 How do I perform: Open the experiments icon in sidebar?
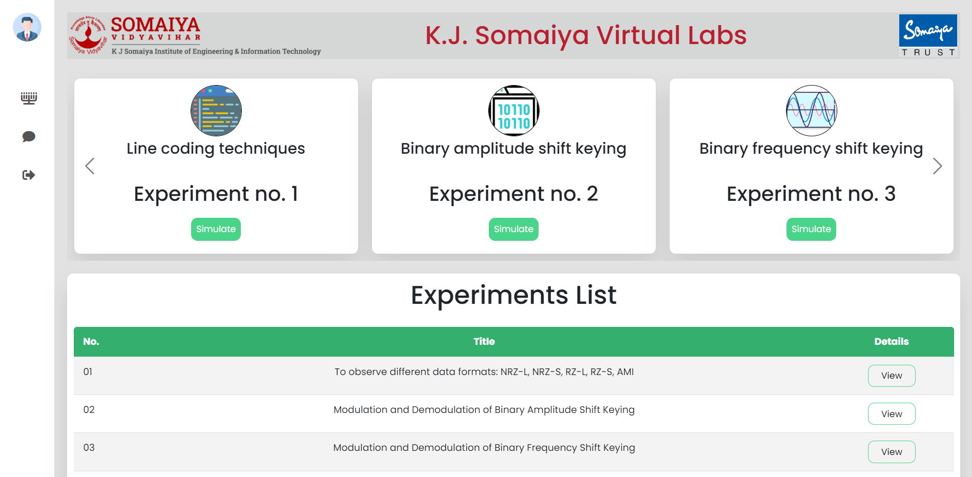tap(29, 98)
